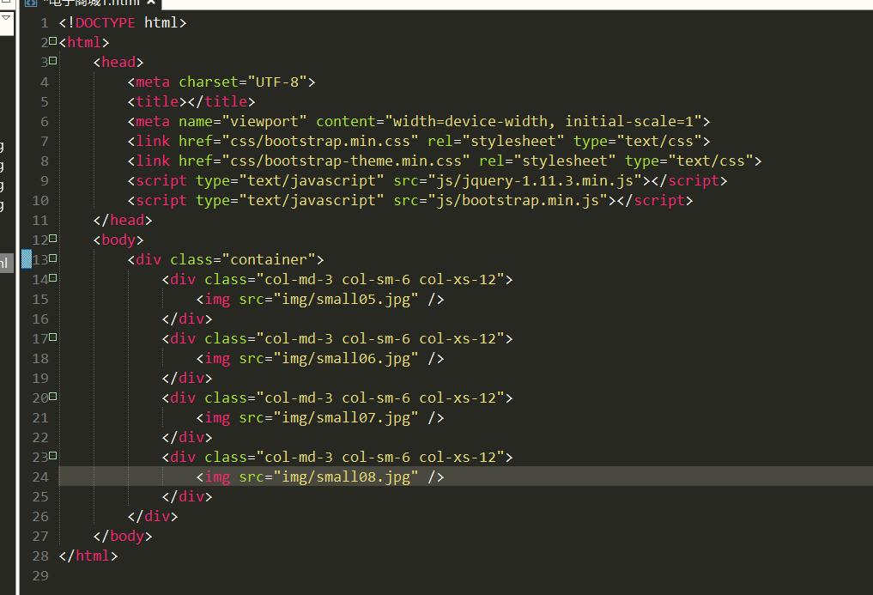Click the "col-sm-6" class on line 17

pyautogui.click(x=376, y=339)
